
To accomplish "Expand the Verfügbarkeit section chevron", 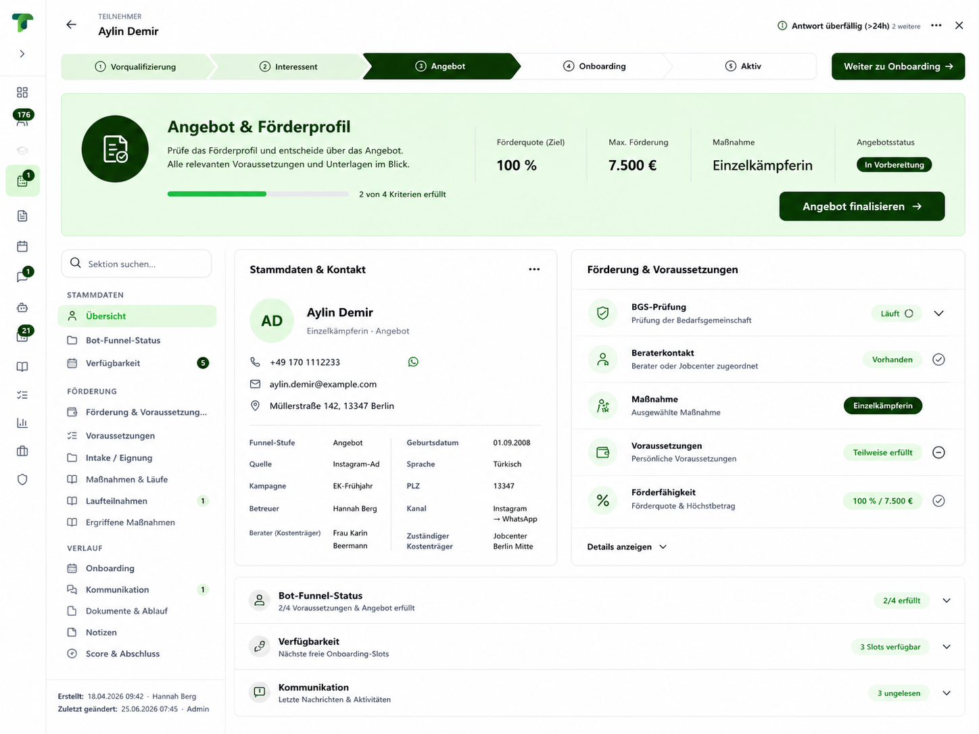I will click(x=947, y=647).
